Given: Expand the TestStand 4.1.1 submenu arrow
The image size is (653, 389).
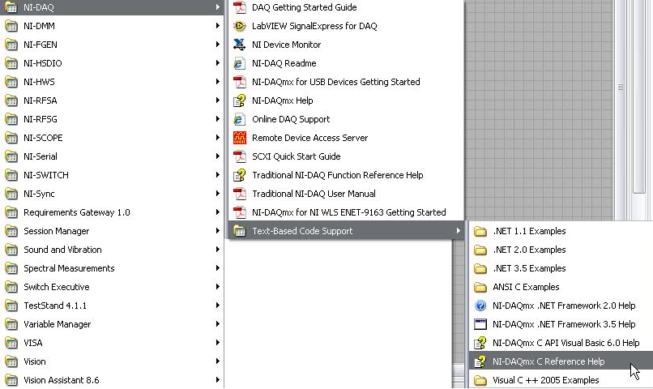Looking at the screenshot, I should [217, 306].
